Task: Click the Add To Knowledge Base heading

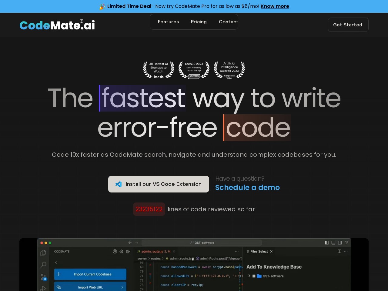Action: 274,267
